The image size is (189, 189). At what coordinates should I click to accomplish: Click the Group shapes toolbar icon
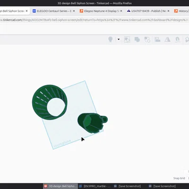[127, 40]
